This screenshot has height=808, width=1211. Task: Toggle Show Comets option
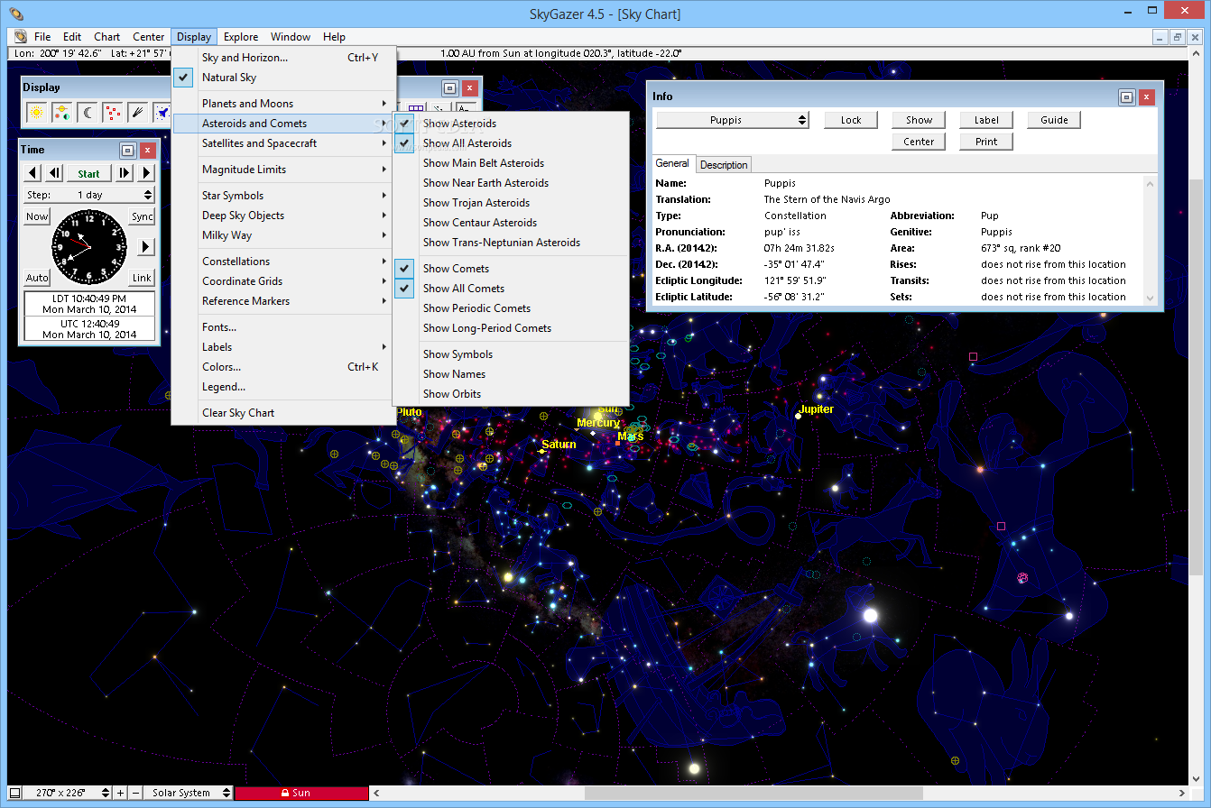[511, 269]
